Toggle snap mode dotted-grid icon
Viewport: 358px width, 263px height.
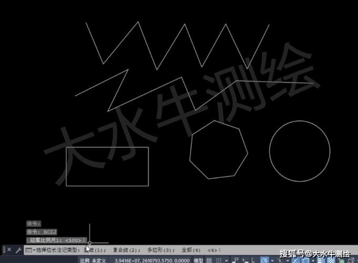pos(219,260)
